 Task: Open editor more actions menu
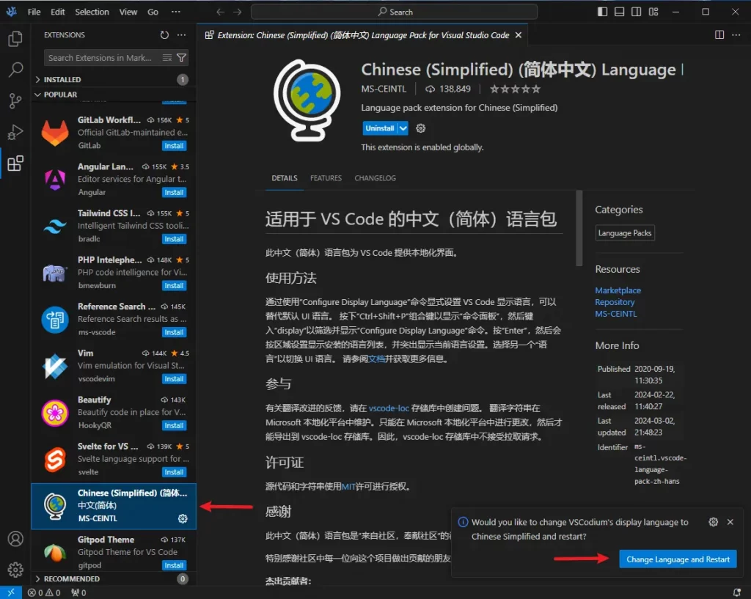pyautogui.click(x=736, y=35)
